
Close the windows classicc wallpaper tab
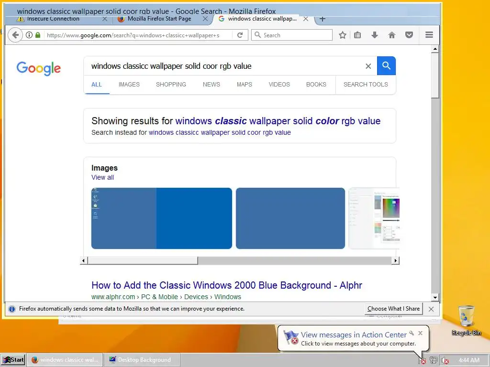coord(306,19)
